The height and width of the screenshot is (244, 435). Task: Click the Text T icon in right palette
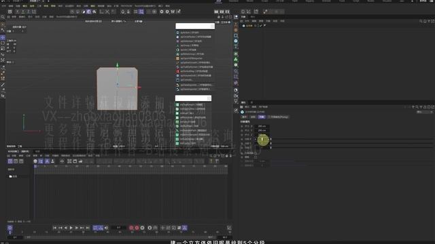pyautogui.click(x=236, y=47)
